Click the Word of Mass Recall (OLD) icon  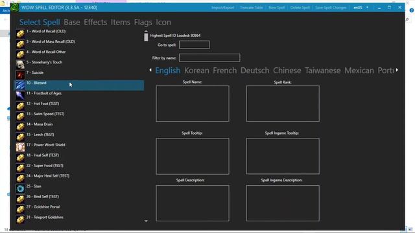(20, 44)
